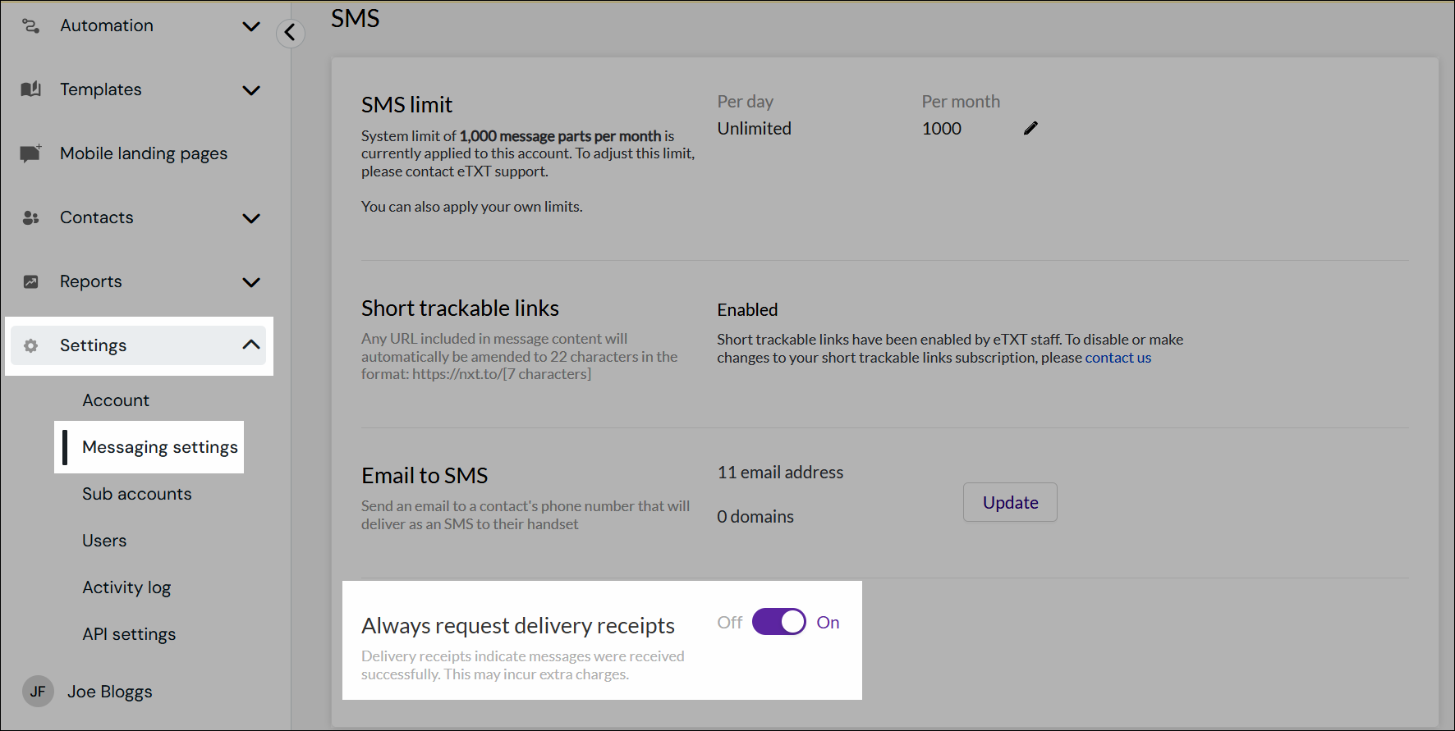
Task: Collapse the Settings menu chevron
Action: 251,345
